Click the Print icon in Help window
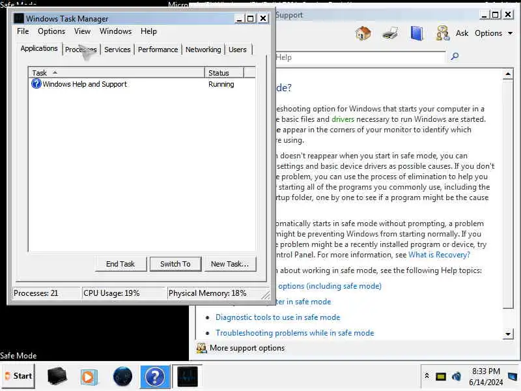The width and height of the screenshot is (521, 391). (389, 33)
